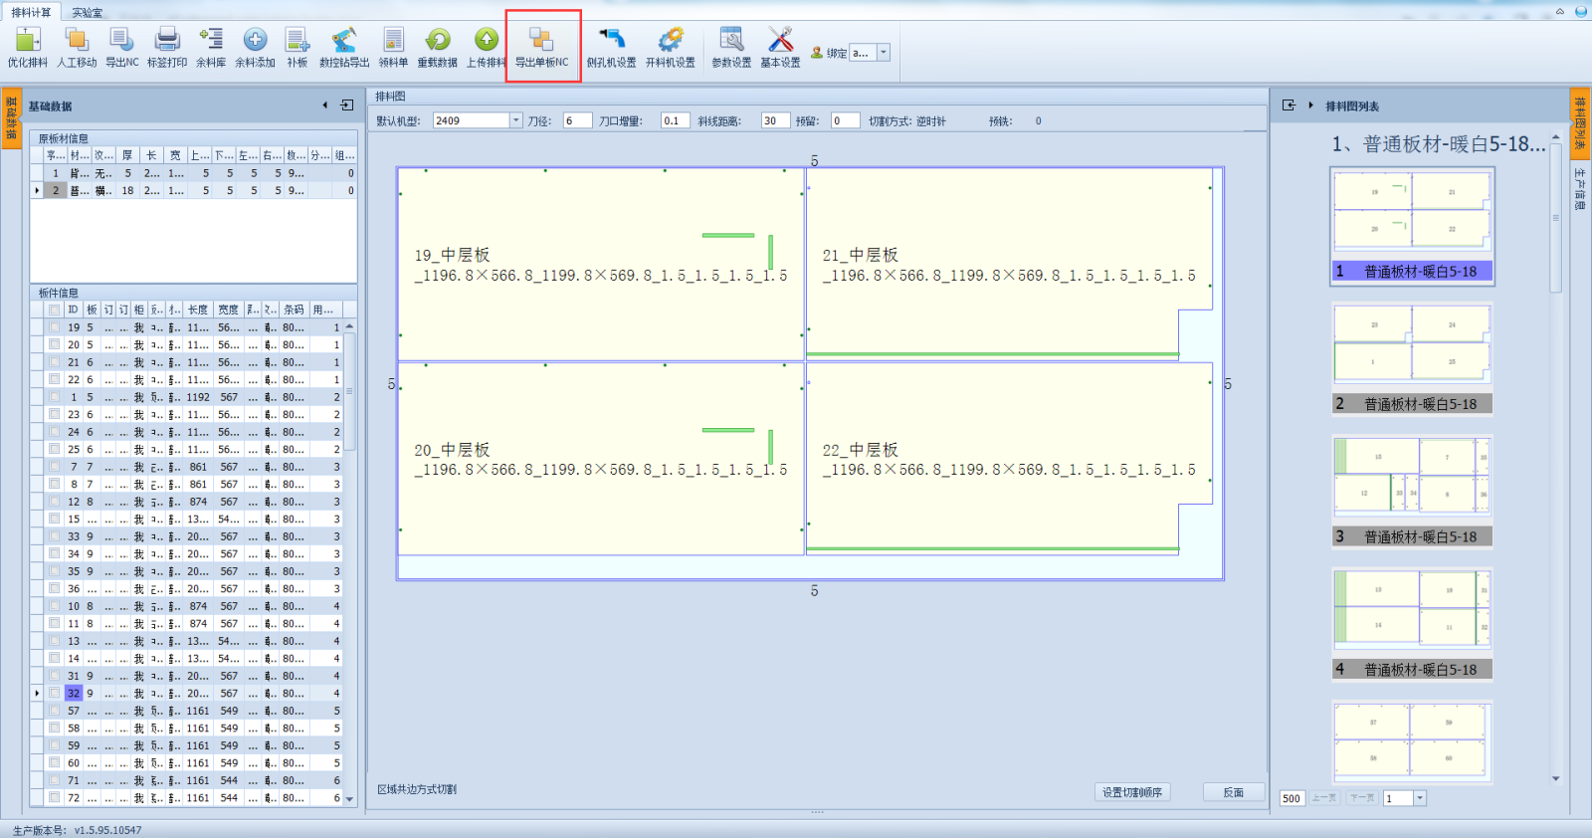Click the 排料图列表 scroll down arrow
The width and height of the screenshot is (1592, 838).
1556,779
